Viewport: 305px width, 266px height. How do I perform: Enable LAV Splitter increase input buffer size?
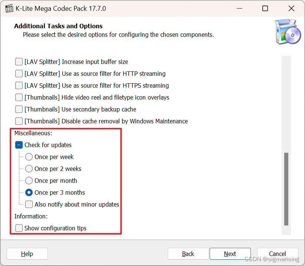19,62
